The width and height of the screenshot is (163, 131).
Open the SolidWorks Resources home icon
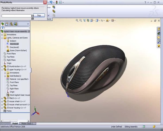pyautogui.click(x=159, y=29)
